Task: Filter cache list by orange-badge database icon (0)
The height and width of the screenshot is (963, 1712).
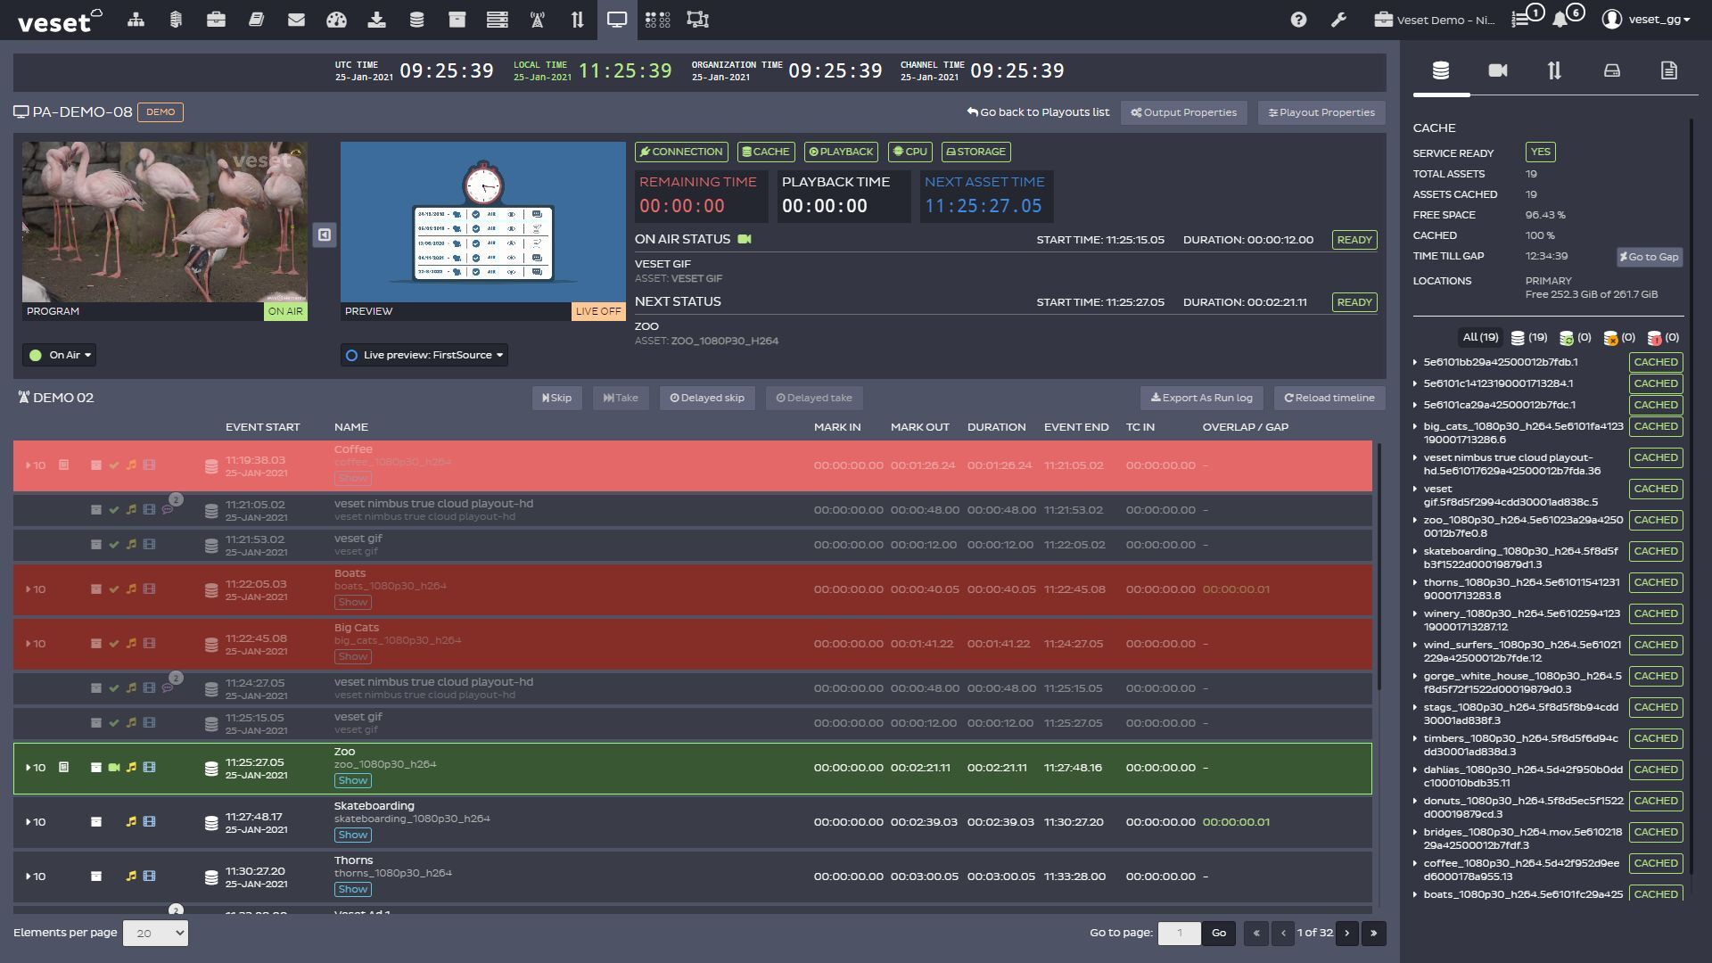Action: coord(1619,338)
